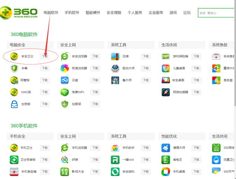Open the 鲁大师 icon
Screen dimensions: 236x179
pyautogui.click(x=115, y=80)
